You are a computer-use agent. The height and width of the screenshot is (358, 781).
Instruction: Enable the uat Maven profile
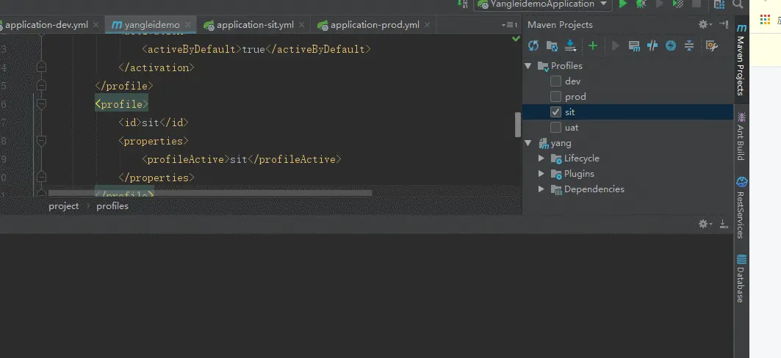(x=556, y=128)
